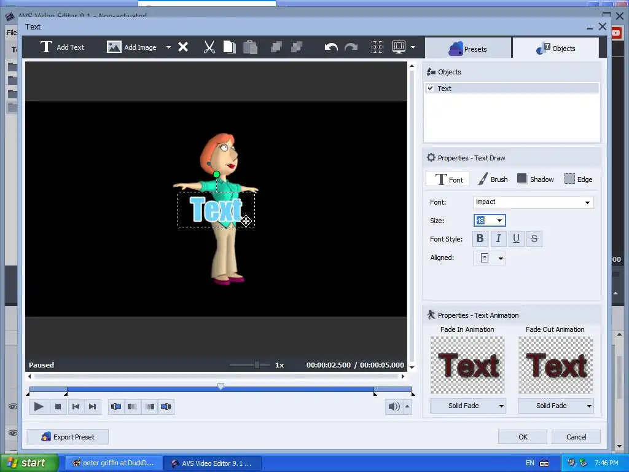
Task: Open the volume level arrow
Action: [x=407, y=407]
